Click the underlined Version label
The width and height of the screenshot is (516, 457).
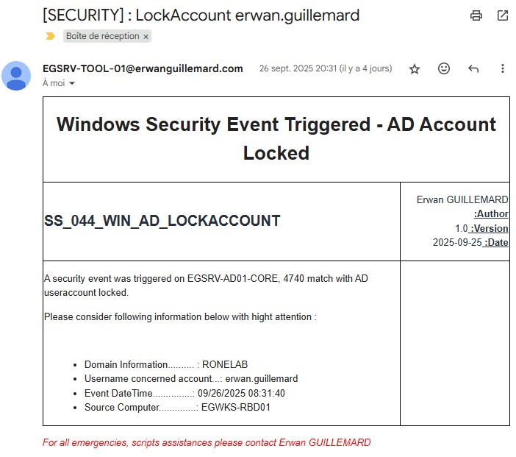coord(490,228)
